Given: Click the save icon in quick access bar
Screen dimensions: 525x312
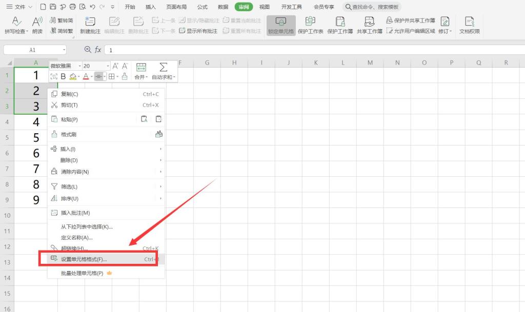Looking at the screenshot, I should (52, 7).
